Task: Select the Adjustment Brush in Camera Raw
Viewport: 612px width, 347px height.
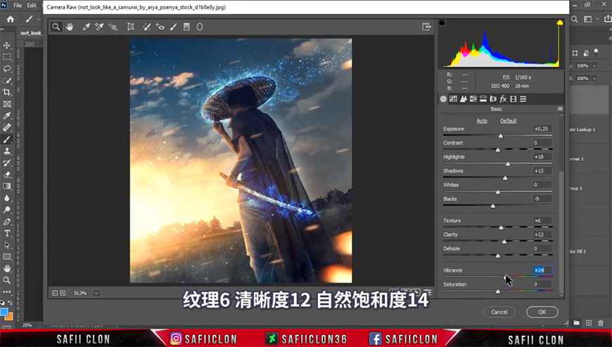Action: [x=173, y=27]
